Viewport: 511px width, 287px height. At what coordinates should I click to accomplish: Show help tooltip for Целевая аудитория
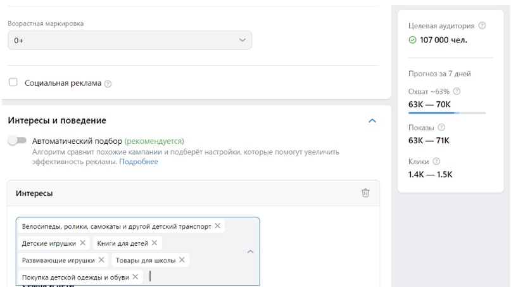pyautogui.click(x=482, y=25)
